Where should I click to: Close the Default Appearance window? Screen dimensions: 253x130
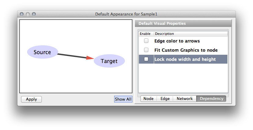[x=22, y=14]
